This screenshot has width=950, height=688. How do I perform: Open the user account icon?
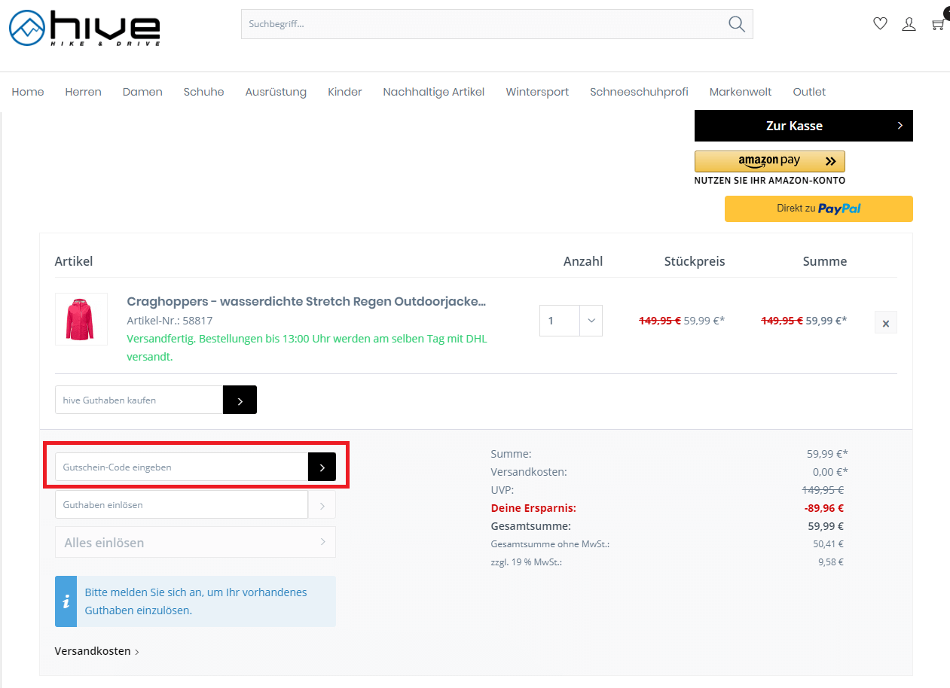(909, 24)
